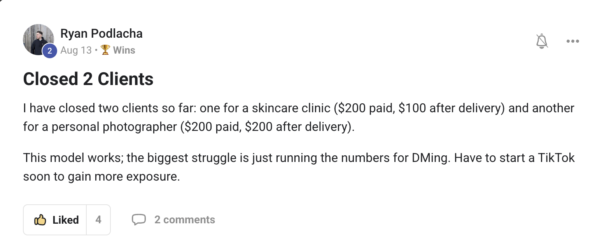Open 2 comments on this post
Screen dimensions: 609x247
coord(185,219)
